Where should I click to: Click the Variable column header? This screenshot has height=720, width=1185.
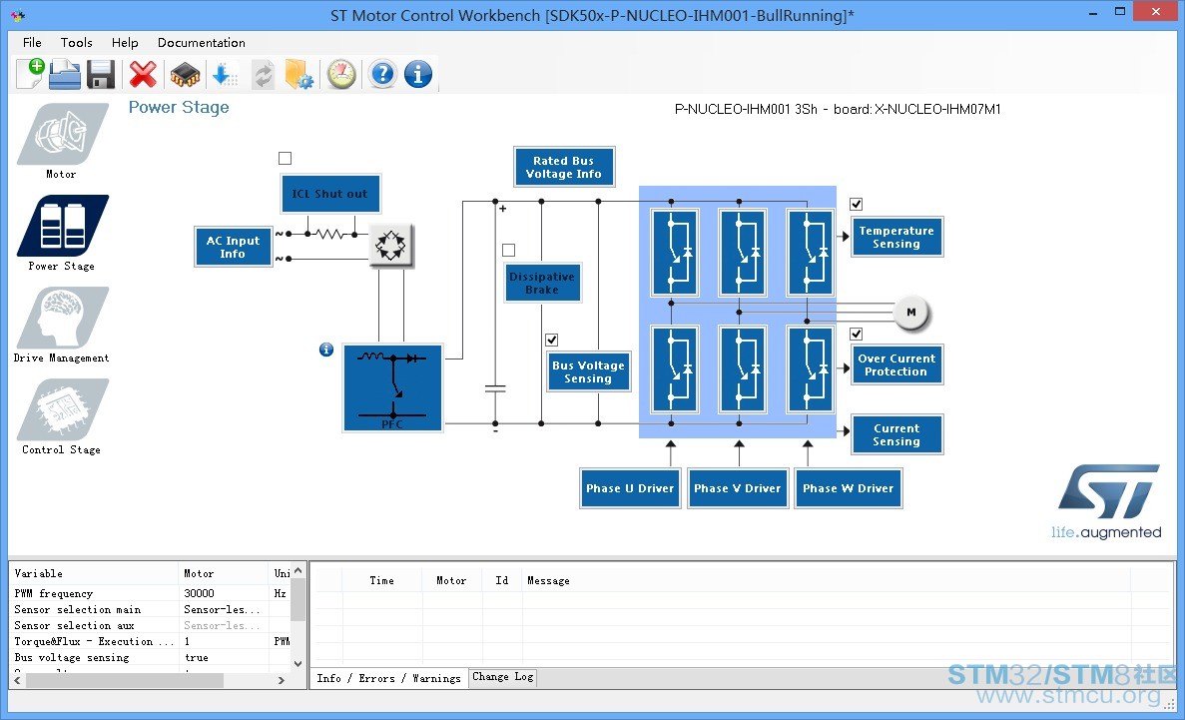[95, 573]
